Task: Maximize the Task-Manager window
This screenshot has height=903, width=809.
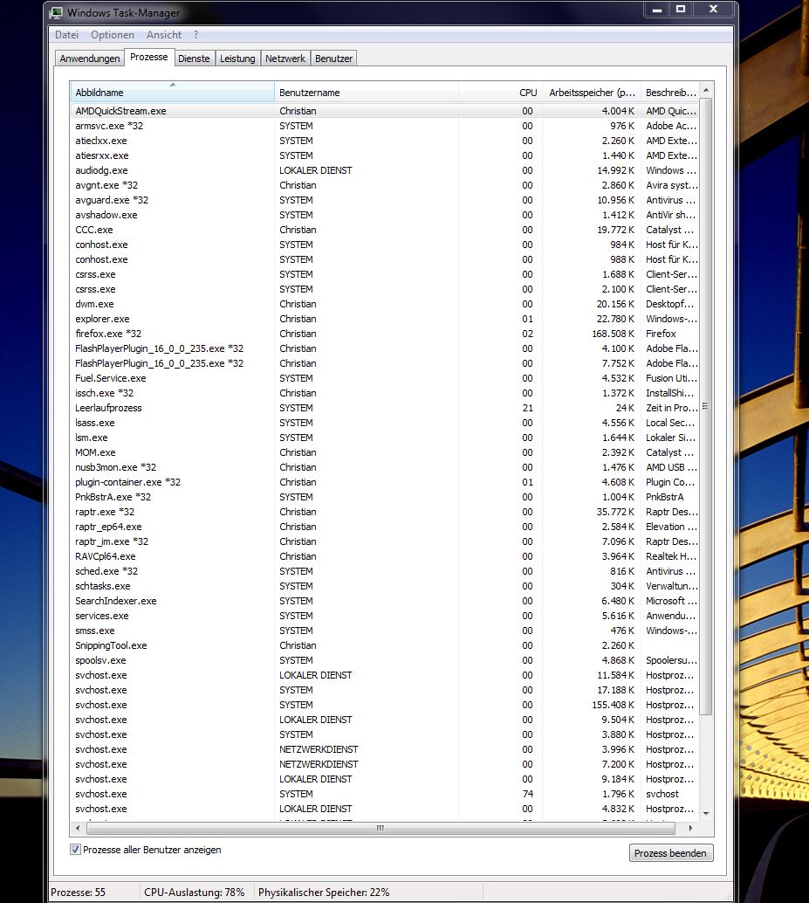Action: pyautogui.click(x=681, y=10)
